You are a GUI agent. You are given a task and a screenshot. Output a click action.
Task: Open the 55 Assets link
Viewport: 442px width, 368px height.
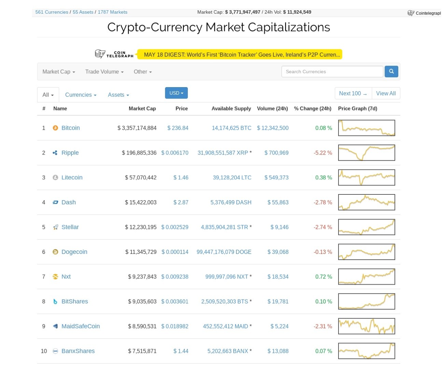click(x=83, y=12)
